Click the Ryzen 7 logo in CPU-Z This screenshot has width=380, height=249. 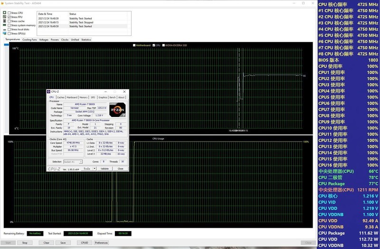(x=117, y=110)
